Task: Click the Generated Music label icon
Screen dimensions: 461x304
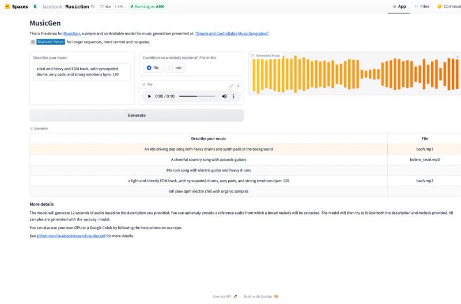Action: 252,55
